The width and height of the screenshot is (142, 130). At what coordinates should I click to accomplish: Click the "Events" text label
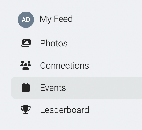coord(53,88)
